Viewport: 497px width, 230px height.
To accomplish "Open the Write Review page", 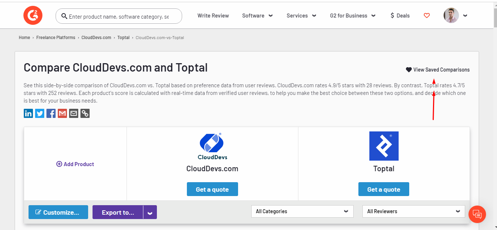I will (213, 16).
